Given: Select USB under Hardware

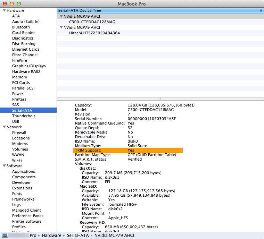Looking at the screenshot, I should pos(16,121).
